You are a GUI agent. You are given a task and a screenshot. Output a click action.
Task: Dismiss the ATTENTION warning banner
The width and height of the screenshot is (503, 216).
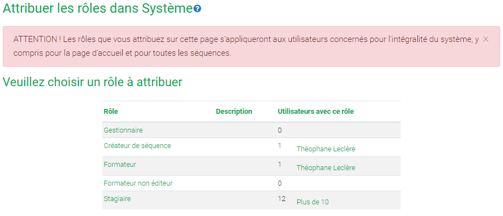pos(486,39)
